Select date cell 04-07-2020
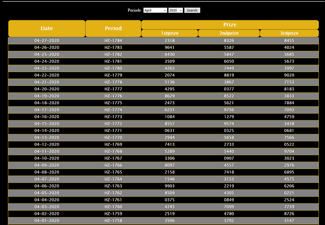Viewport: 325px width, 225px height. click(47, 179)
